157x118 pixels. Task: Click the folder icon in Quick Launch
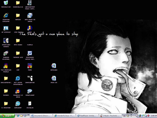point(21,116)
